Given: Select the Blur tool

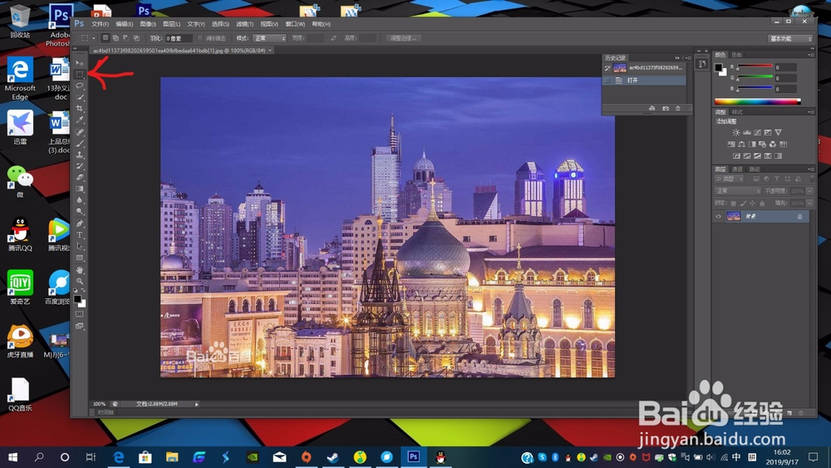Looking at the screenshot, I should [80, 200].
